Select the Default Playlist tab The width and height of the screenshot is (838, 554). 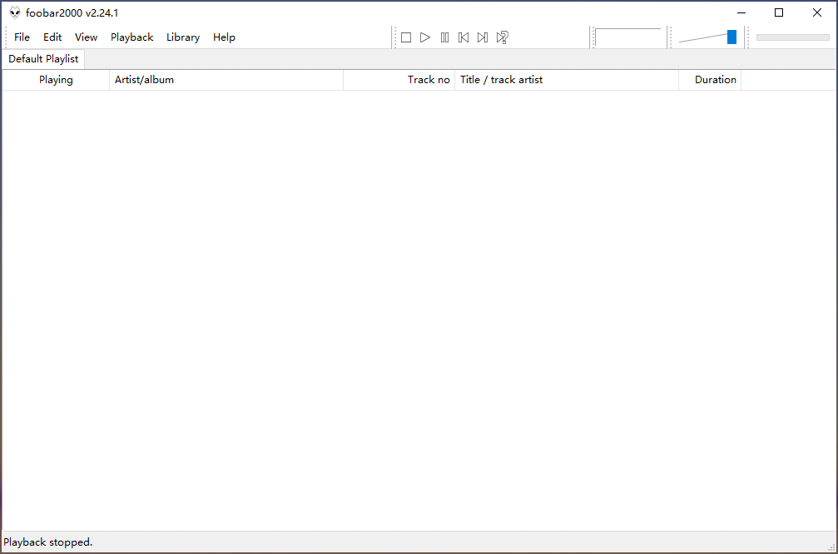point(43,59)
